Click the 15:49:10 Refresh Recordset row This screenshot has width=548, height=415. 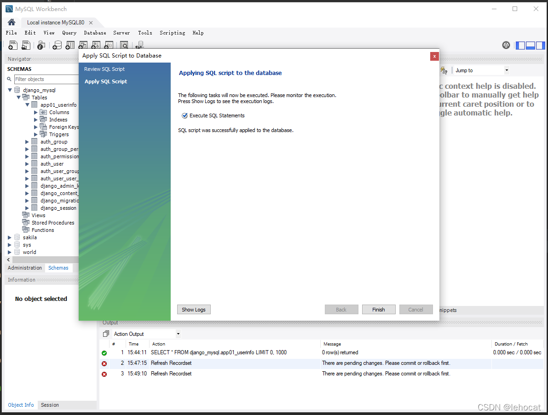pyautogui.click(x=322, y=374)
